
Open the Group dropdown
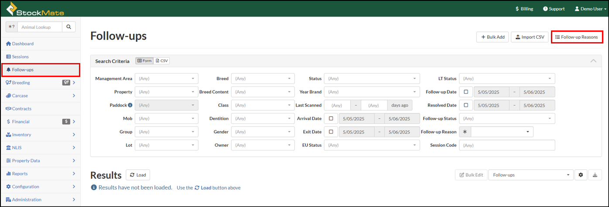[167, 132]
